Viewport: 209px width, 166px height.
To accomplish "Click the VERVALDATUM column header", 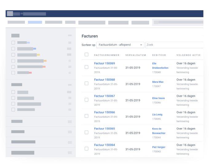I will (136, 55).
